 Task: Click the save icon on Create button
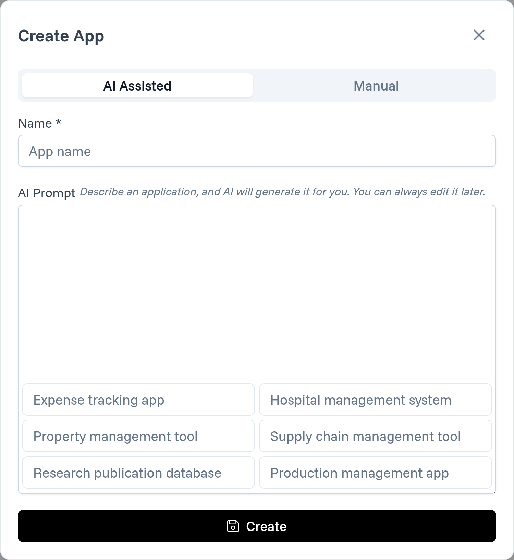[233, 526]
